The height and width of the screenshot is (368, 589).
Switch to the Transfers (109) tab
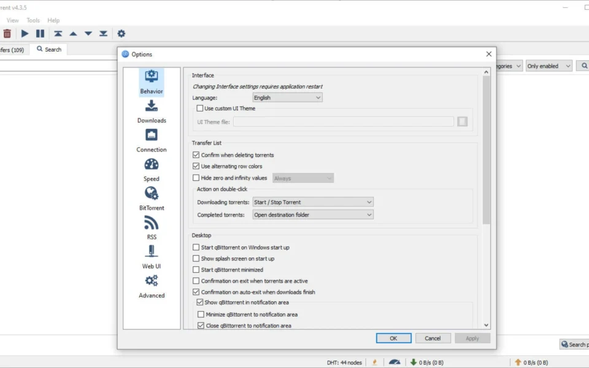click(13, 50)
